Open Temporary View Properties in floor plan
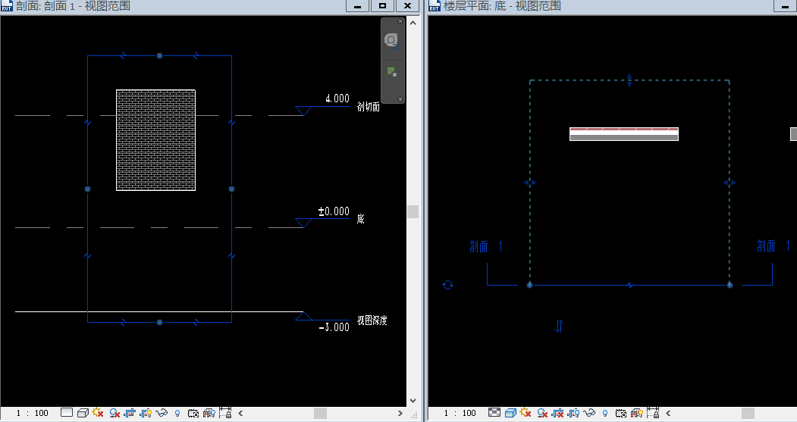Viewport: 797px width, 422px height. (x=620, y=413)
